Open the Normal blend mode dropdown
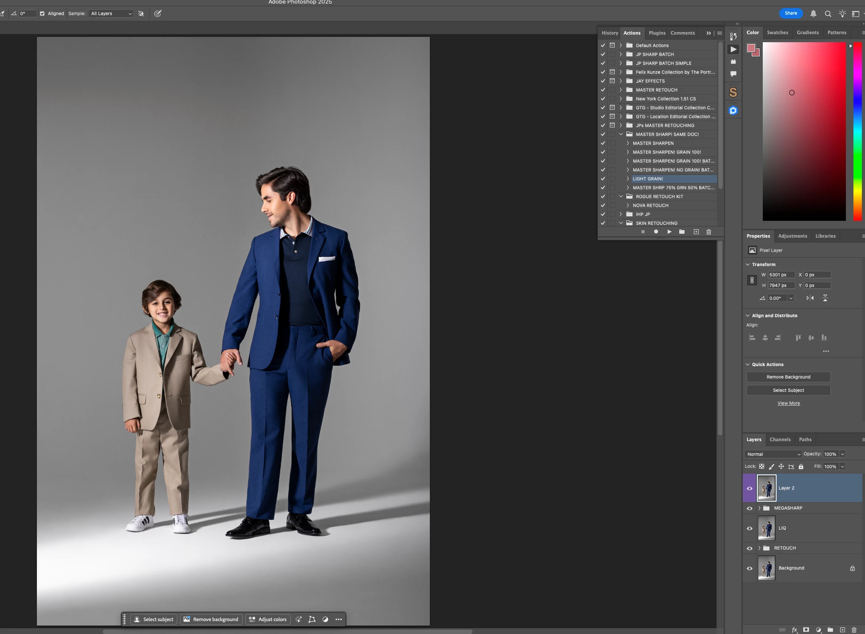The height and width of the screenshot is (634, 865). [x=773, y=454]
